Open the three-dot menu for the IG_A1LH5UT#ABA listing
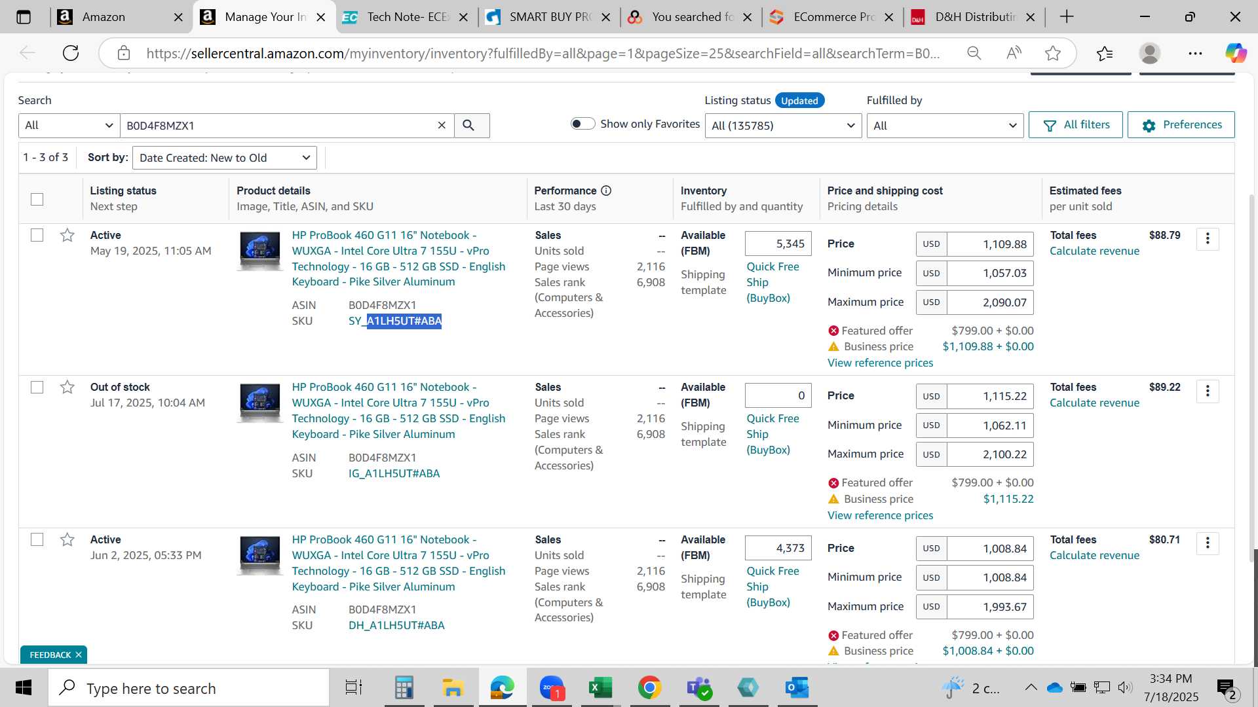The image size is (1258, 707). coord(1207,391)
